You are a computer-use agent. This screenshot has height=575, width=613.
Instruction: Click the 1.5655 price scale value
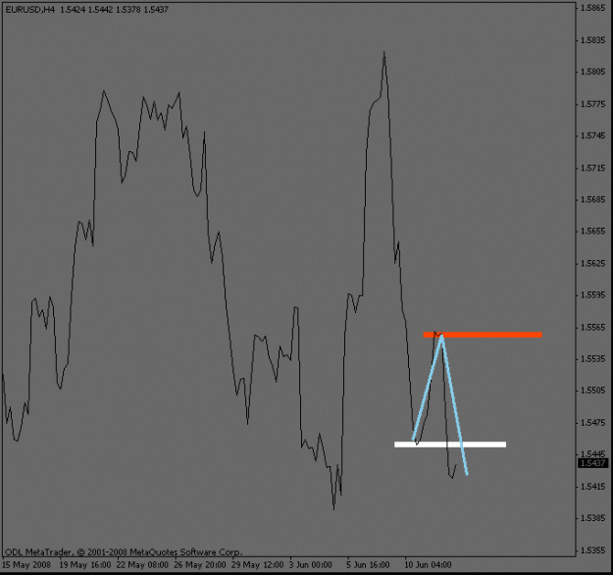(592, 232)
